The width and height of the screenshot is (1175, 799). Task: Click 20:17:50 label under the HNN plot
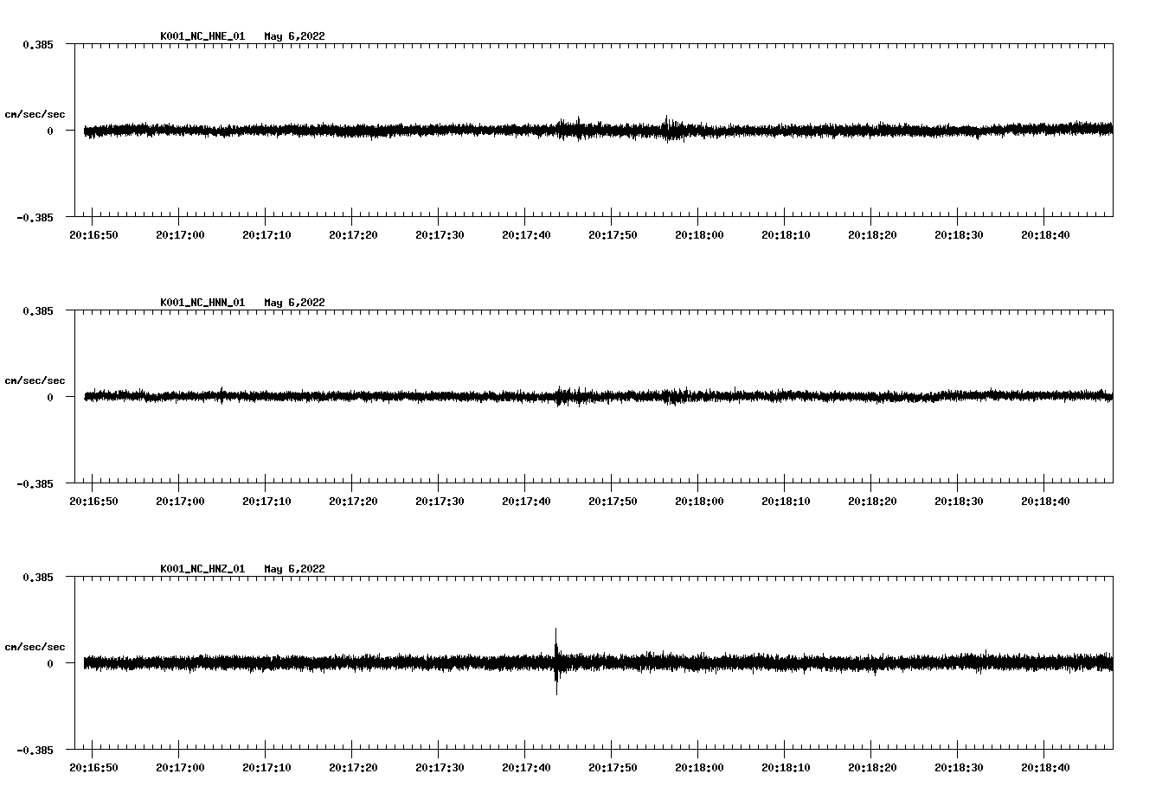pyautogui.click(x=613, y=502)
